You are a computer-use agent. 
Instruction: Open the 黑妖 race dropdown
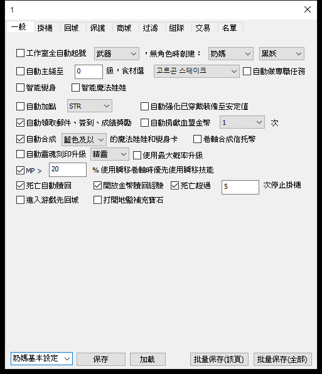pyautogui.click(x=282, y=54)
